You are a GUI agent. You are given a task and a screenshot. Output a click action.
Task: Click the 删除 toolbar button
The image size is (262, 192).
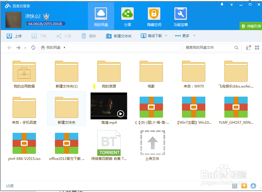[89, 36]
